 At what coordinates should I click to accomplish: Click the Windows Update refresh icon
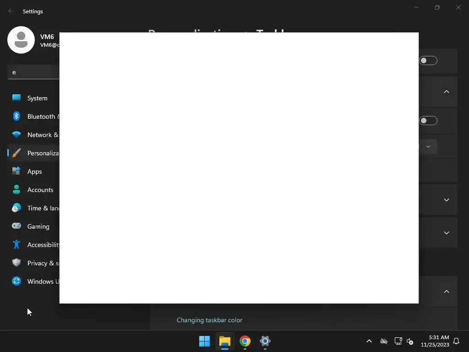[16, 281]
